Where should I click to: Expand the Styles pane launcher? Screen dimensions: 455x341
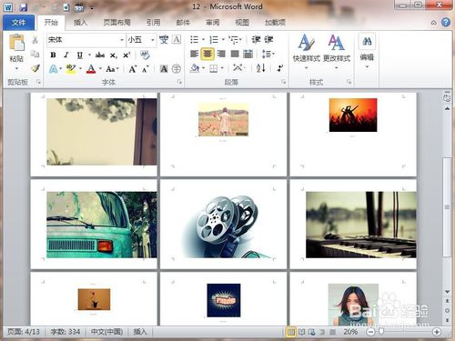pyautogui.click(x=349, y=82)
